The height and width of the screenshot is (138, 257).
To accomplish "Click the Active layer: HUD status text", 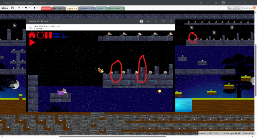I will tap(232, 134).
